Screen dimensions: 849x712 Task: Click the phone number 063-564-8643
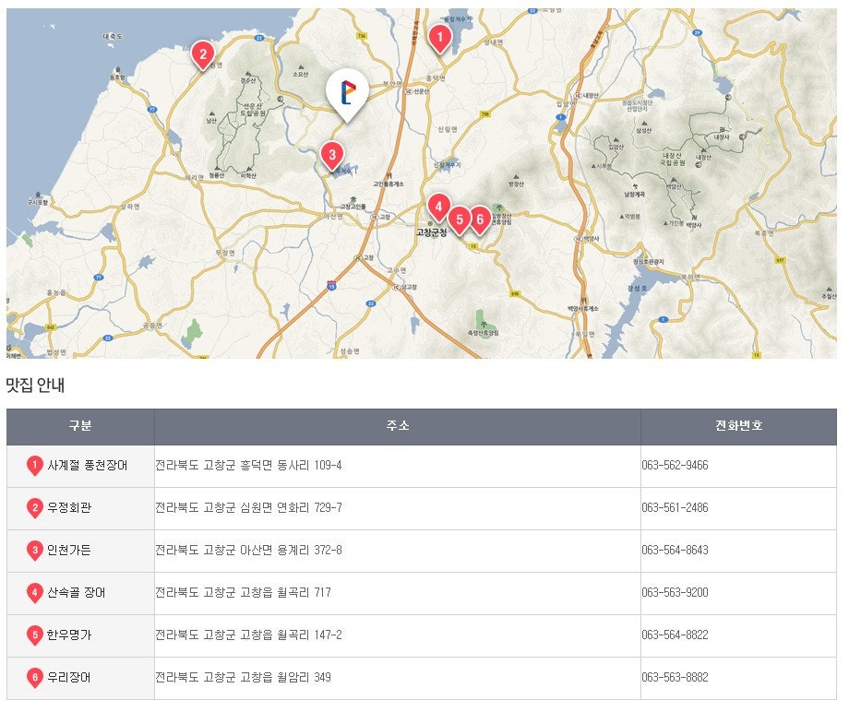pyautogui.click(x=675, y=551)
